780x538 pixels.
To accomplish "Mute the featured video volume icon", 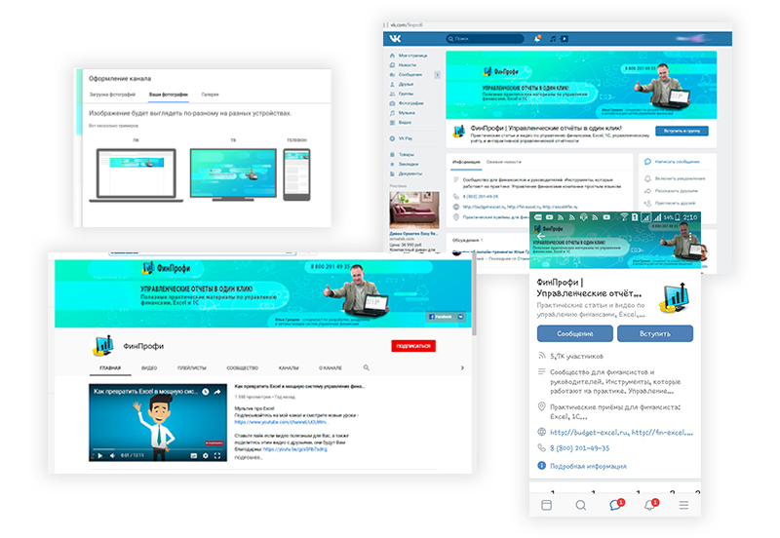I will [x=112, y=455].
